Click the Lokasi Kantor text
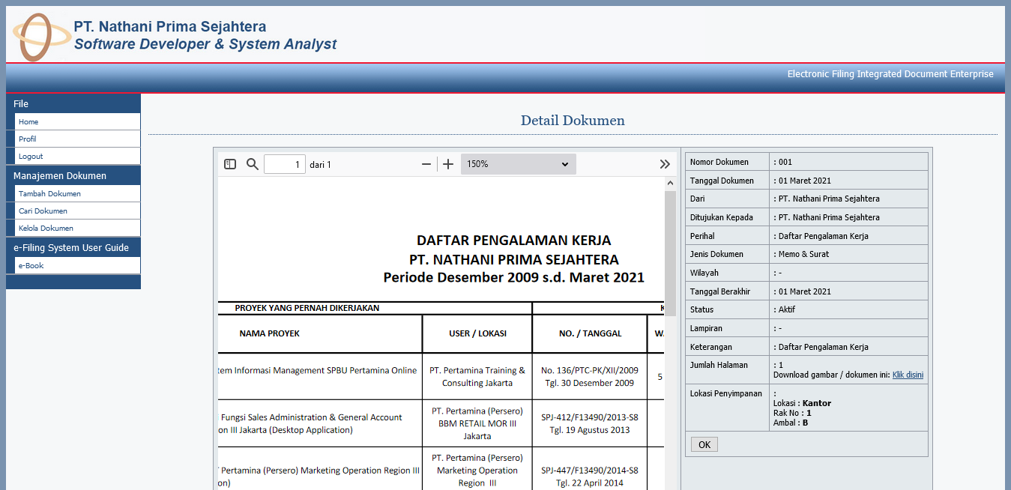The width and height of the screenshot is (1011, 490). (802, 403)
